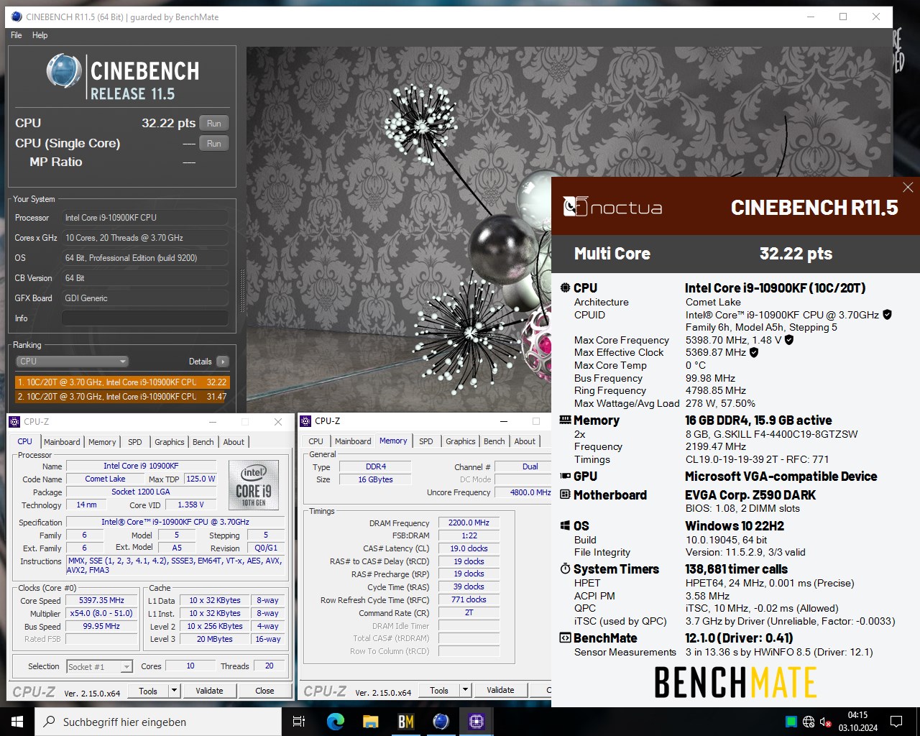Click the muted volume tray icon

(826, 722)
